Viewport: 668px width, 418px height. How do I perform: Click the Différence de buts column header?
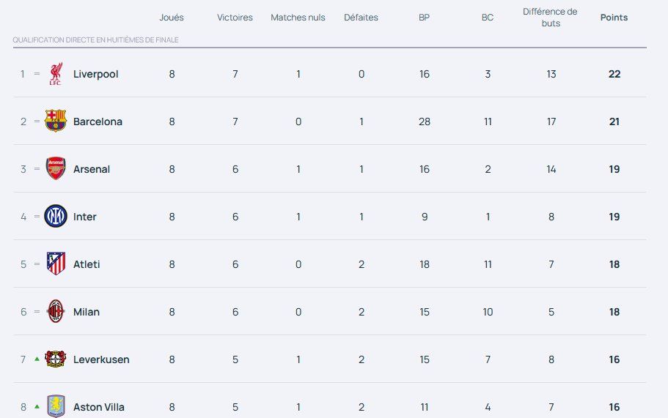[551, 18]
